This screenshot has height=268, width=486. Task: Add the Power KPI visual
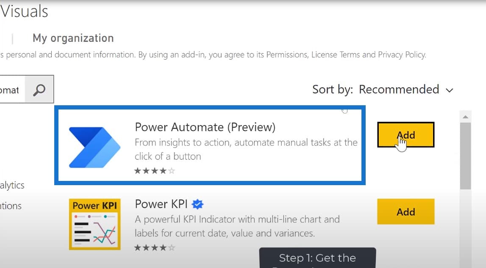406,212
